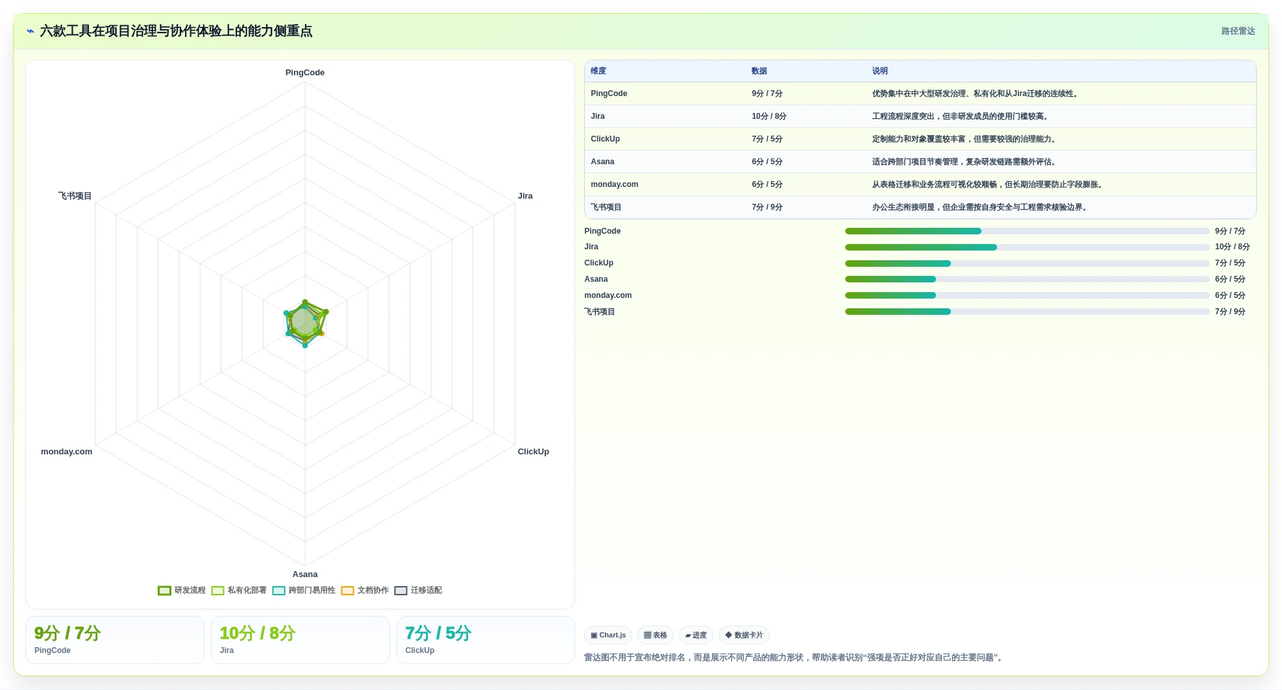
Task: Click the radar data polygon at chart center
Action: pos(304,322)
